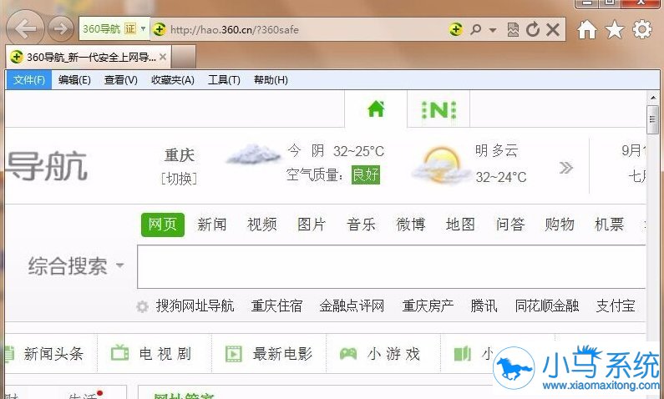664x399 pixels.
Task: Open the 重庆房产 link
Action: click(428, 306)
